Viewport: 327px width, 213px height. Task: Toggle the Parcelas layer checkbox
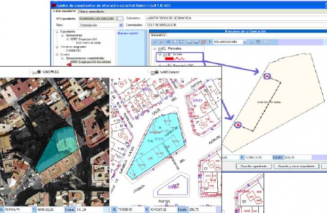pos(160,50)
